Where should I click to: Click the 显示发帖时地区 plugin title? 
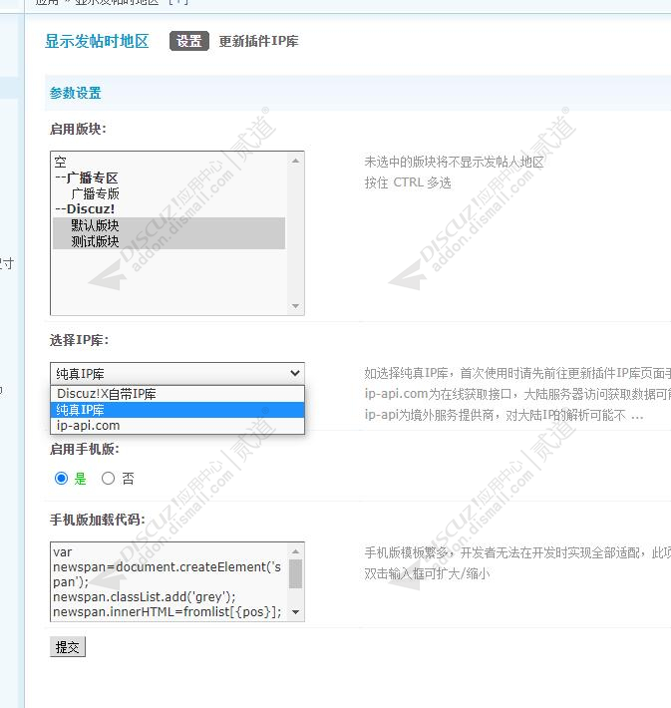[97, 41]
